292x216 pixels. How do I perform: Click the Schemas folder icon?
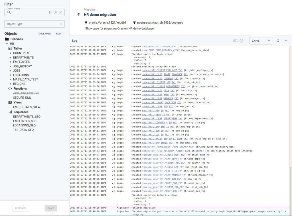coord(7,39)
